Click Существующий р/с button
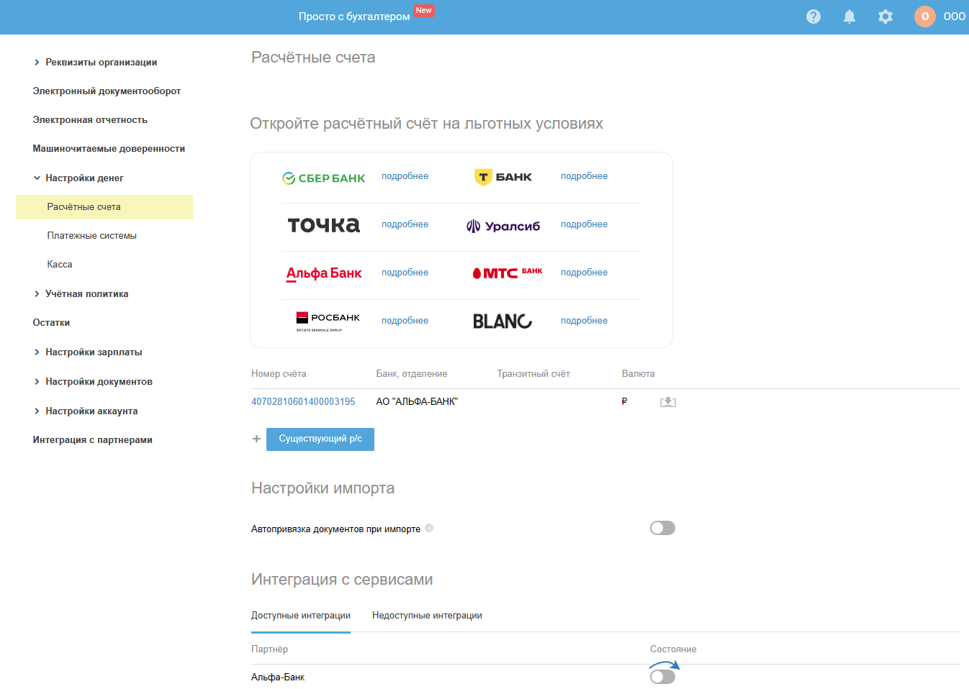Image resolution: width=969 pixels, height=689 pixels. coord(320,439)
